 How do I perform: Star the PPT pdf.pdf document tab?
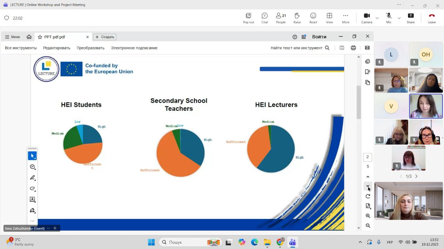click(40, 37)
